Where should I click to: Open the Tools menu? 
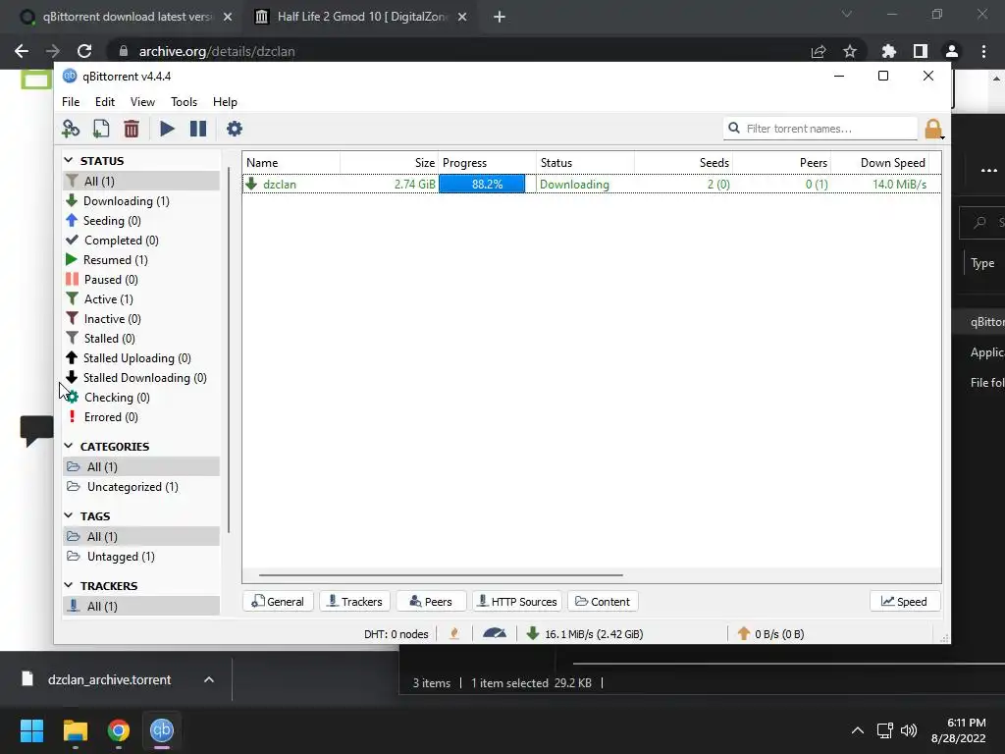tap(184, 102)
